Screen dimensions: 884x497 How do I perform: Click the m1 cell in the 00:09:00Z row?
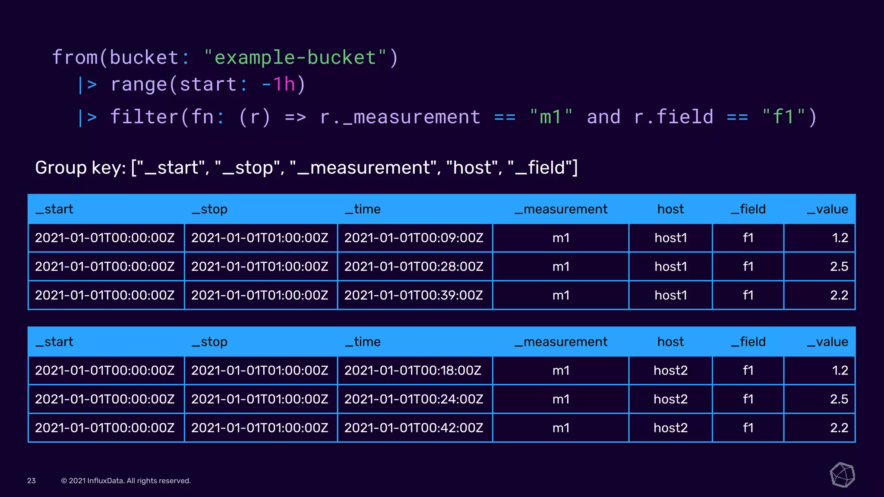pyautogui.click(x=561, y=238)
